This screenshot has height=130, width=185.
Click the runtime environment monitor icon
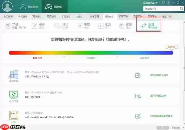click(14, 95)
